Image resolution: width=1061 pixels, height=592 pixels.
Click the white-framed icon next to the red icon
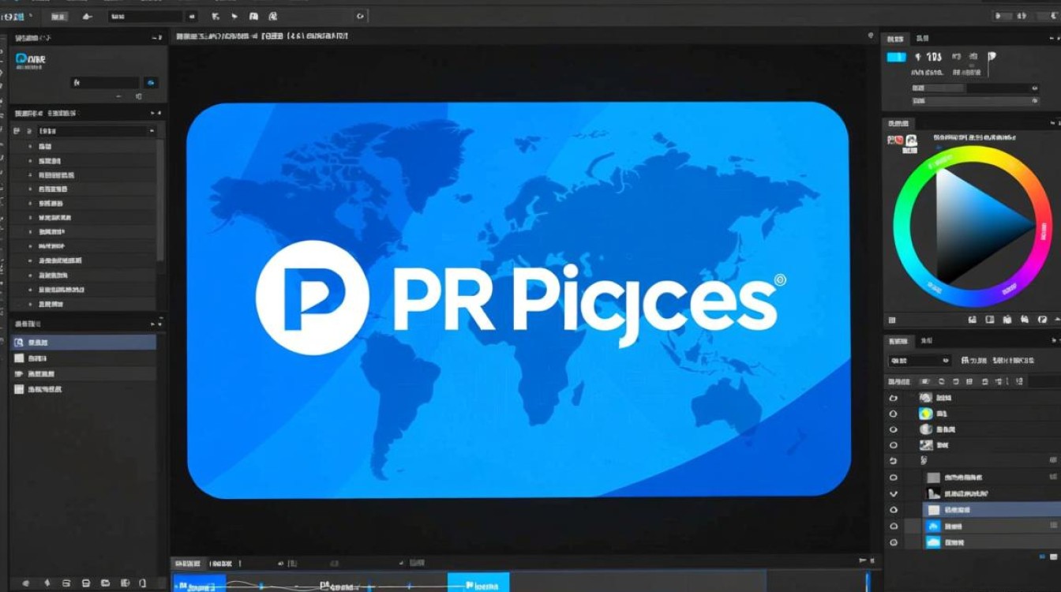(x=911, y=141)
